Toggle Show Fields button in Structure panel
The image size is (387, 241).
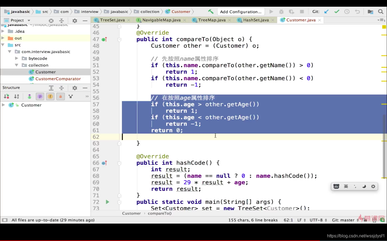50,96
